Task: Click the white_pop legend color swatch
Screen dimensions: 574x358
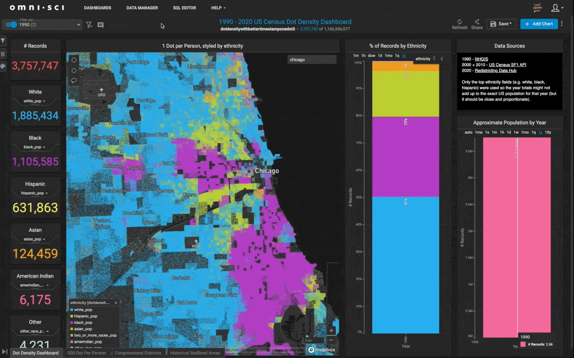Action: 72,310
